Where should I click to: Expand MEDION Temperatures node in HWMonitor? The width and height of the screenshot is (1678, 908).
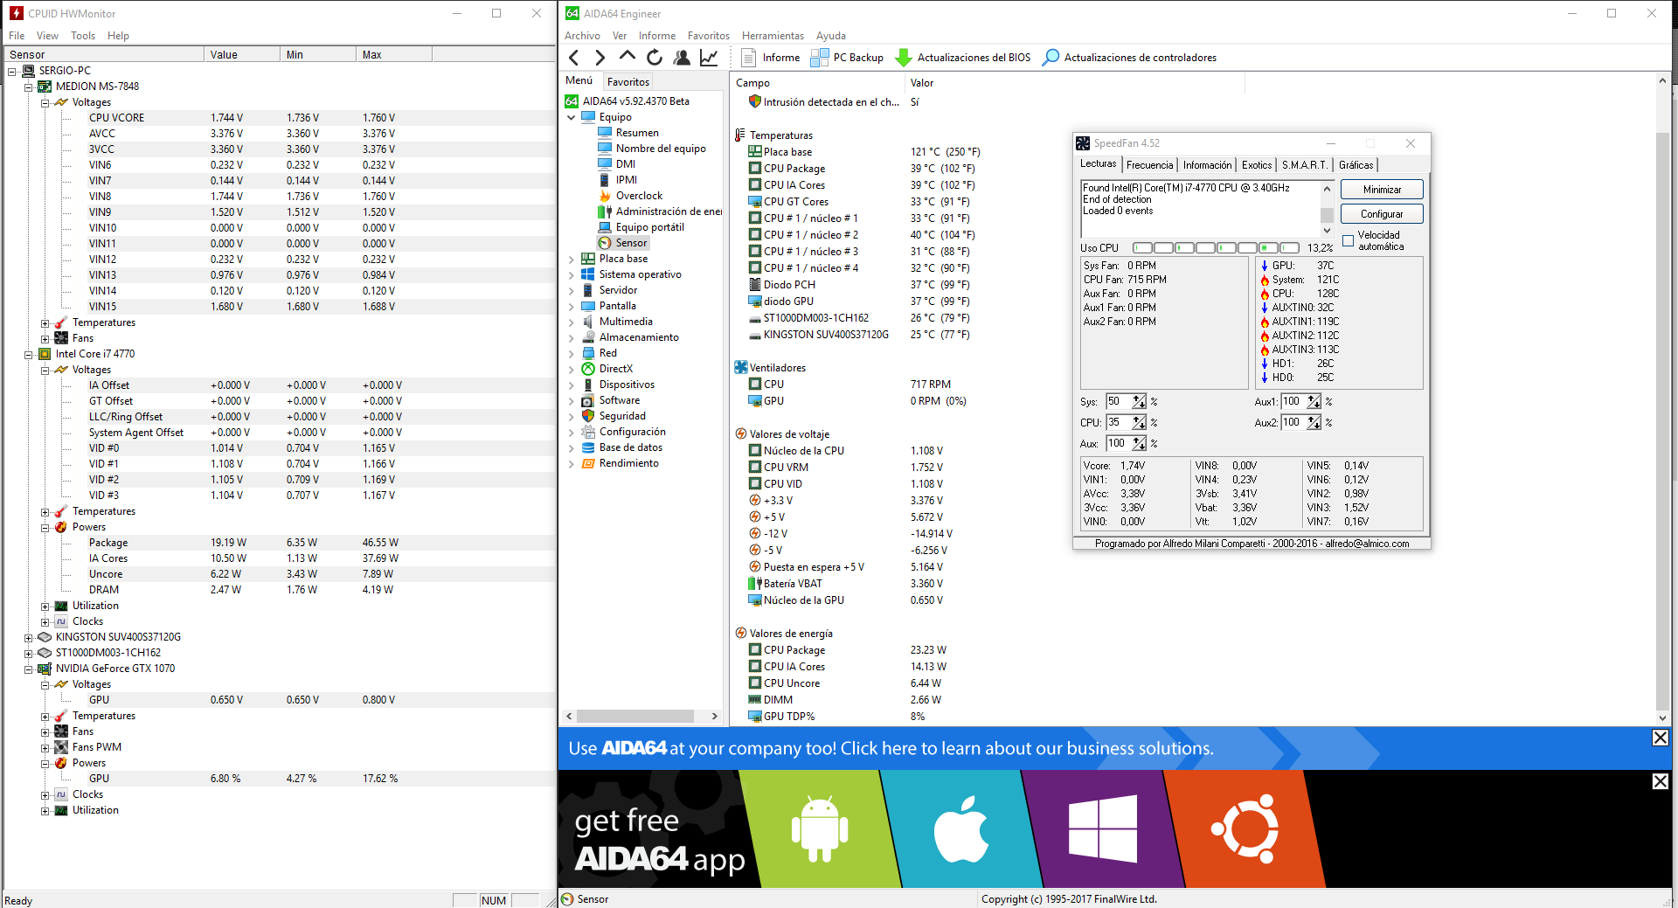click(x=45, y=323)
